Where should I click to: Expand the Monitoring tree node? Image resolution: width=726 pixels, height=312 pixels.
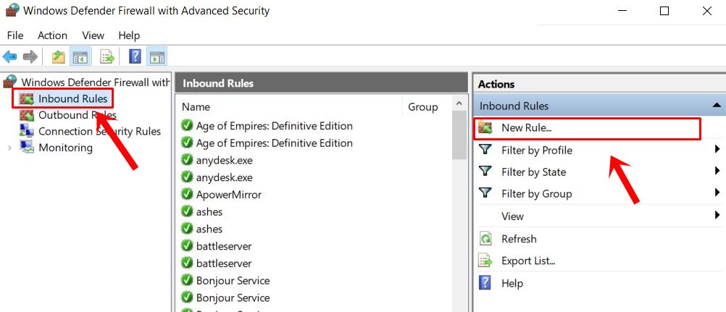click(9, 148)
